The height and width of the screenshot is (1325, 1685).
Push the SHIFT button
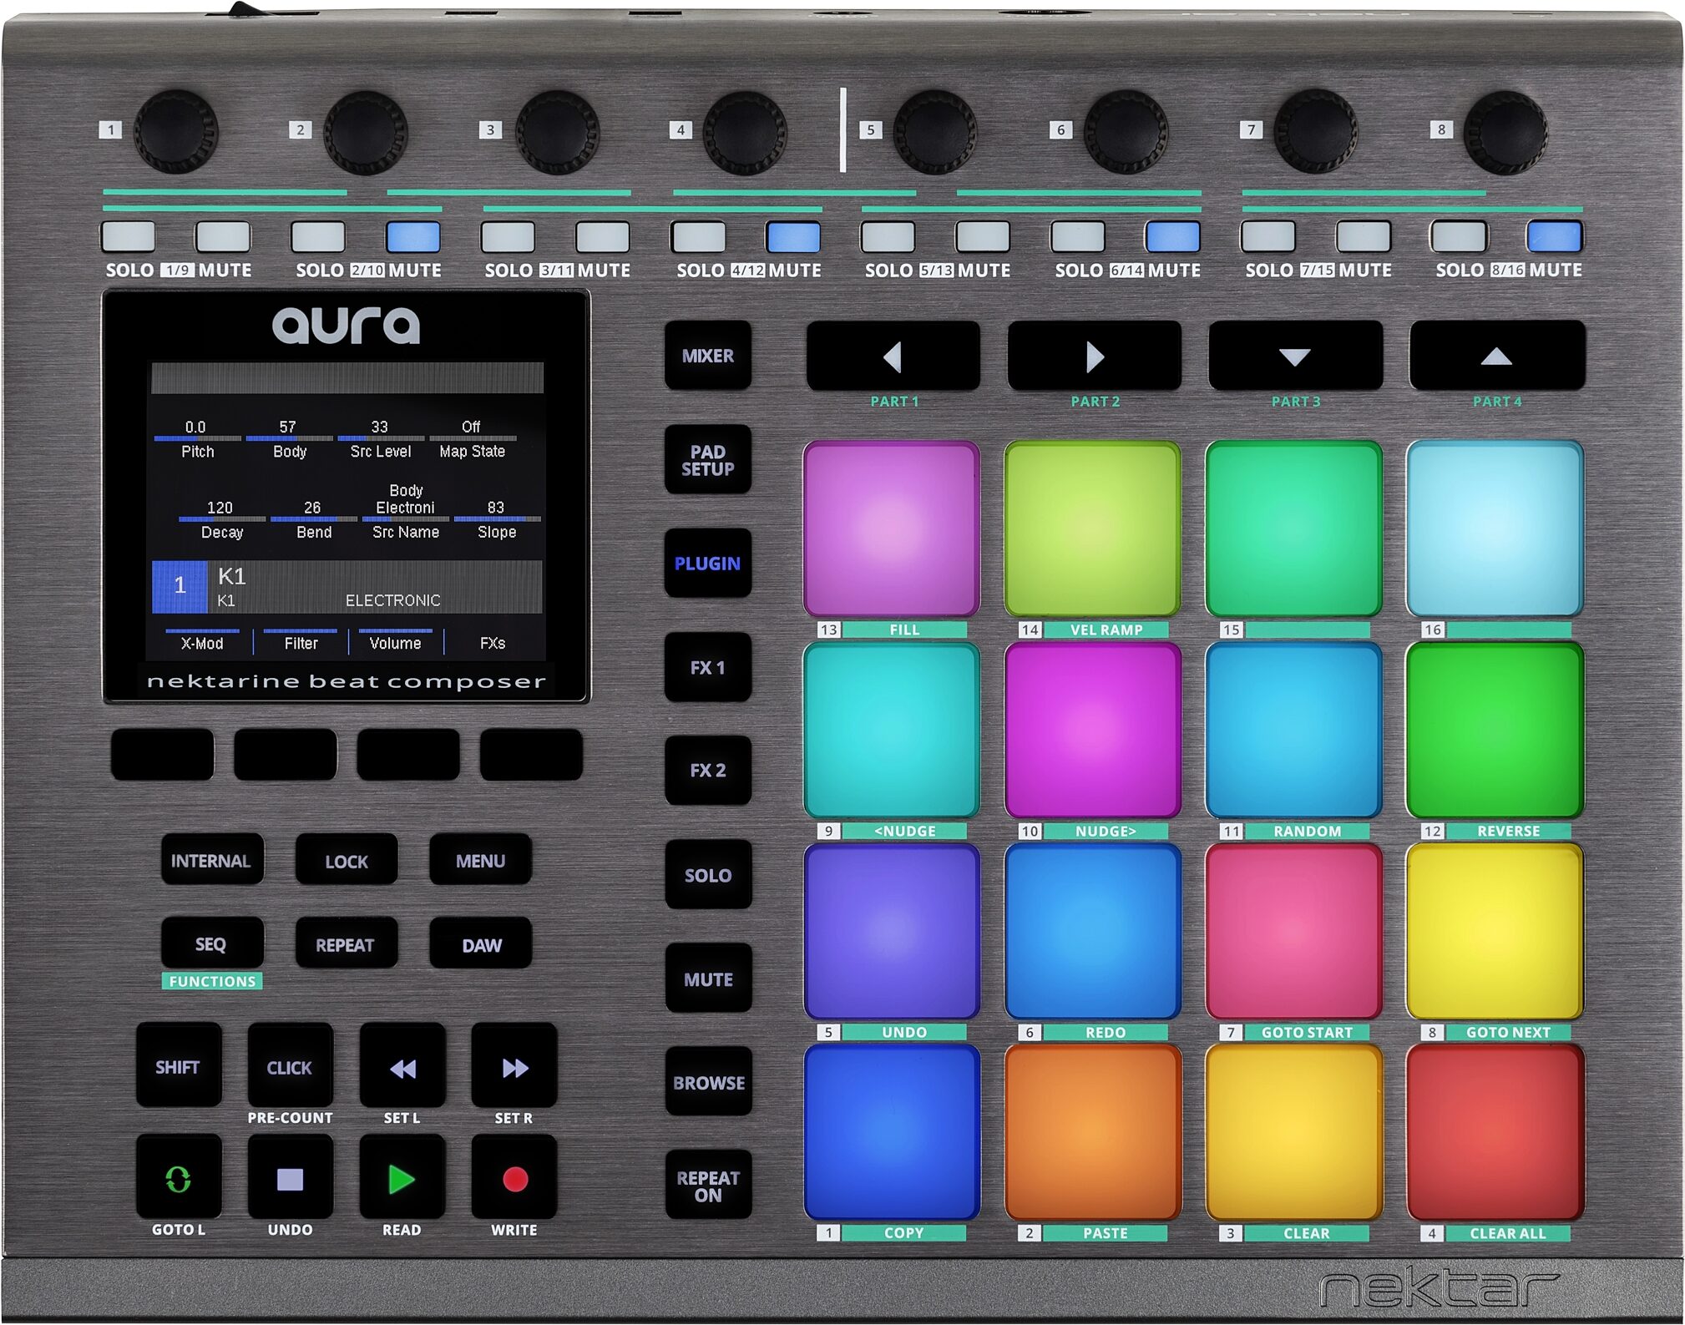(179, 1066)
